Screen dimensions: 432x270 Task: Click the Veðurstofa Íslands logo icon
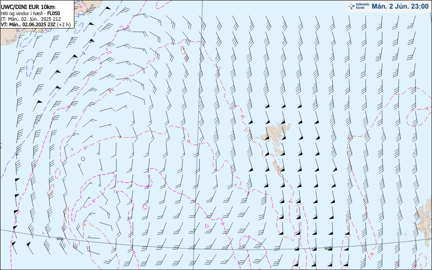[351, 6]
